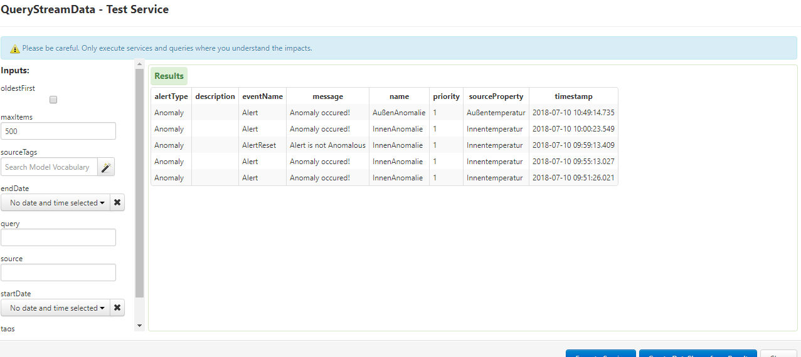The width and height of the screenshot is (801, 357).
Task: Click the eventName column header
Action: tap(263, 96)
